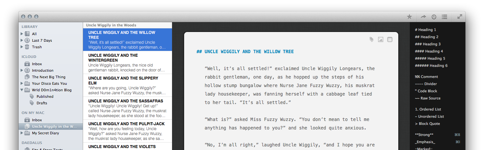Insert > Block Quote markup
Image resolution: width=484 pixels, height=150 pixels.
[427, 124]
